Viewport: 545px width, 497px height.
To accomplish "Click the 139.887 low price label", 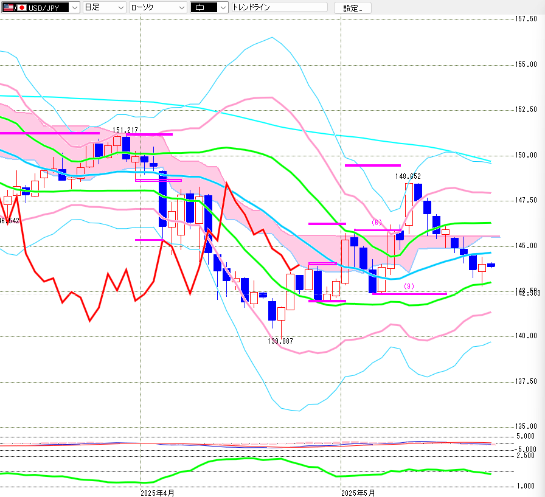I will coord(280,341).
